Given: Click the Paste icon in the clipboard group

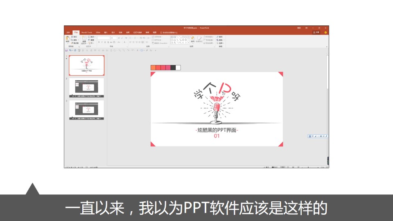Looking at the screenshot, I should click(x=68, y=39).
